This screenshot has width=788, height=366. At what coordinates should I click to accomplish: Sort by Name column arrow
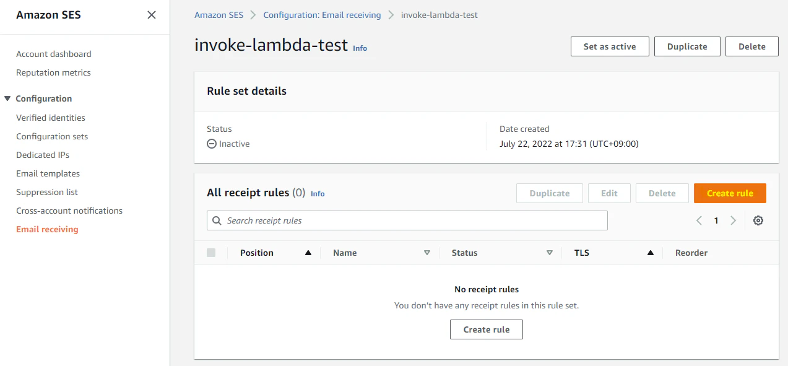426,253
